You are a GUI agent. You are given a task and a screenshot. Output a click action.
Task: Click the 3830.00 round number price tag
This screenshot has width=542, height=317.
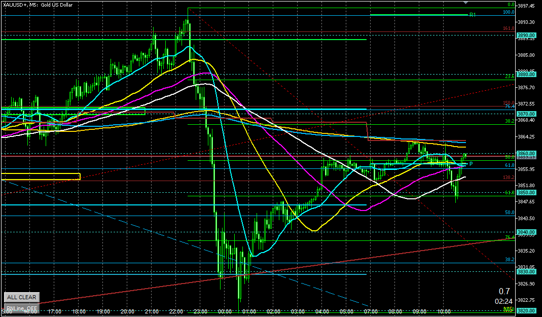point(526,271)
